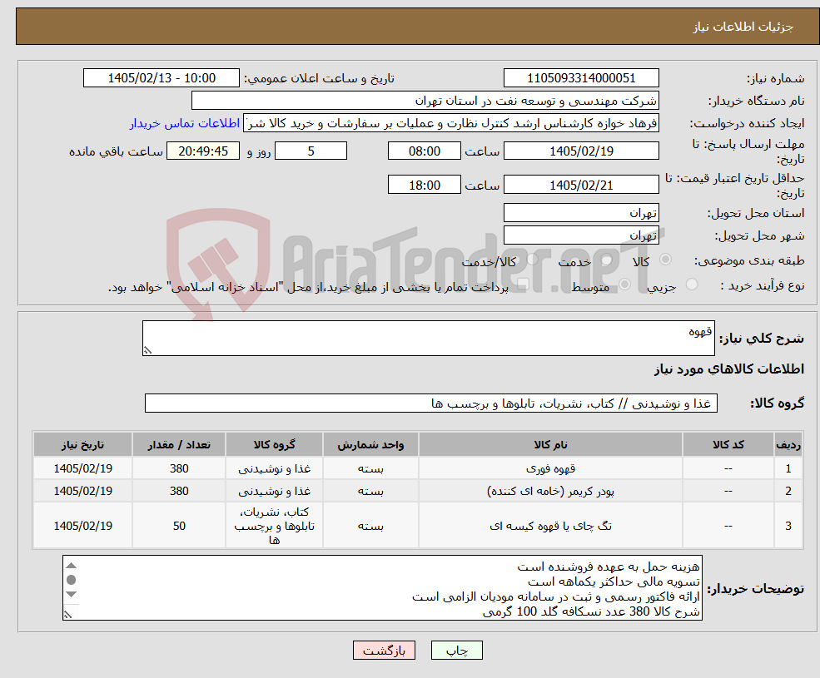820x678 pixels.
Task: Click the remaining days field showing 5
Action: (x=311, y=151)
